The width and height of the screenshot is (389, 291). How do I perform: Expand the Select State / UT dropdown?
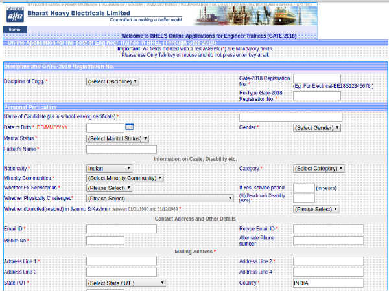point(126,283)
